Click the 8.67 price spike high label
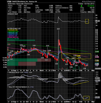The height and width of the screenshot is (103, 101). coord(58,29)
